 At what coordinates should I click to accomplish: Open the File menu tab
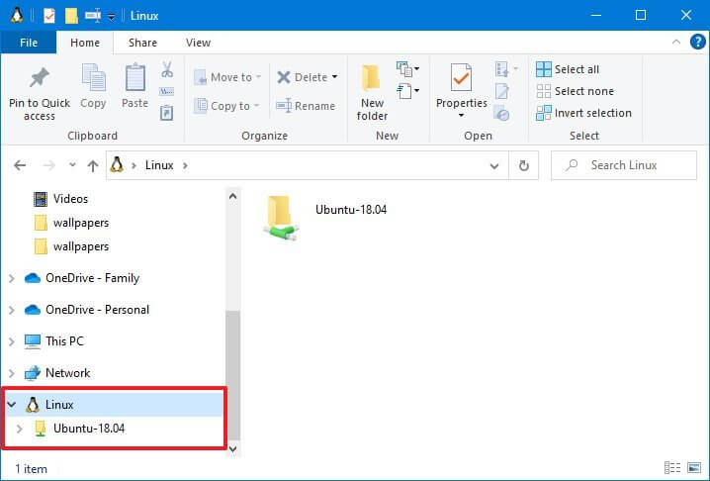click(29, 43)
